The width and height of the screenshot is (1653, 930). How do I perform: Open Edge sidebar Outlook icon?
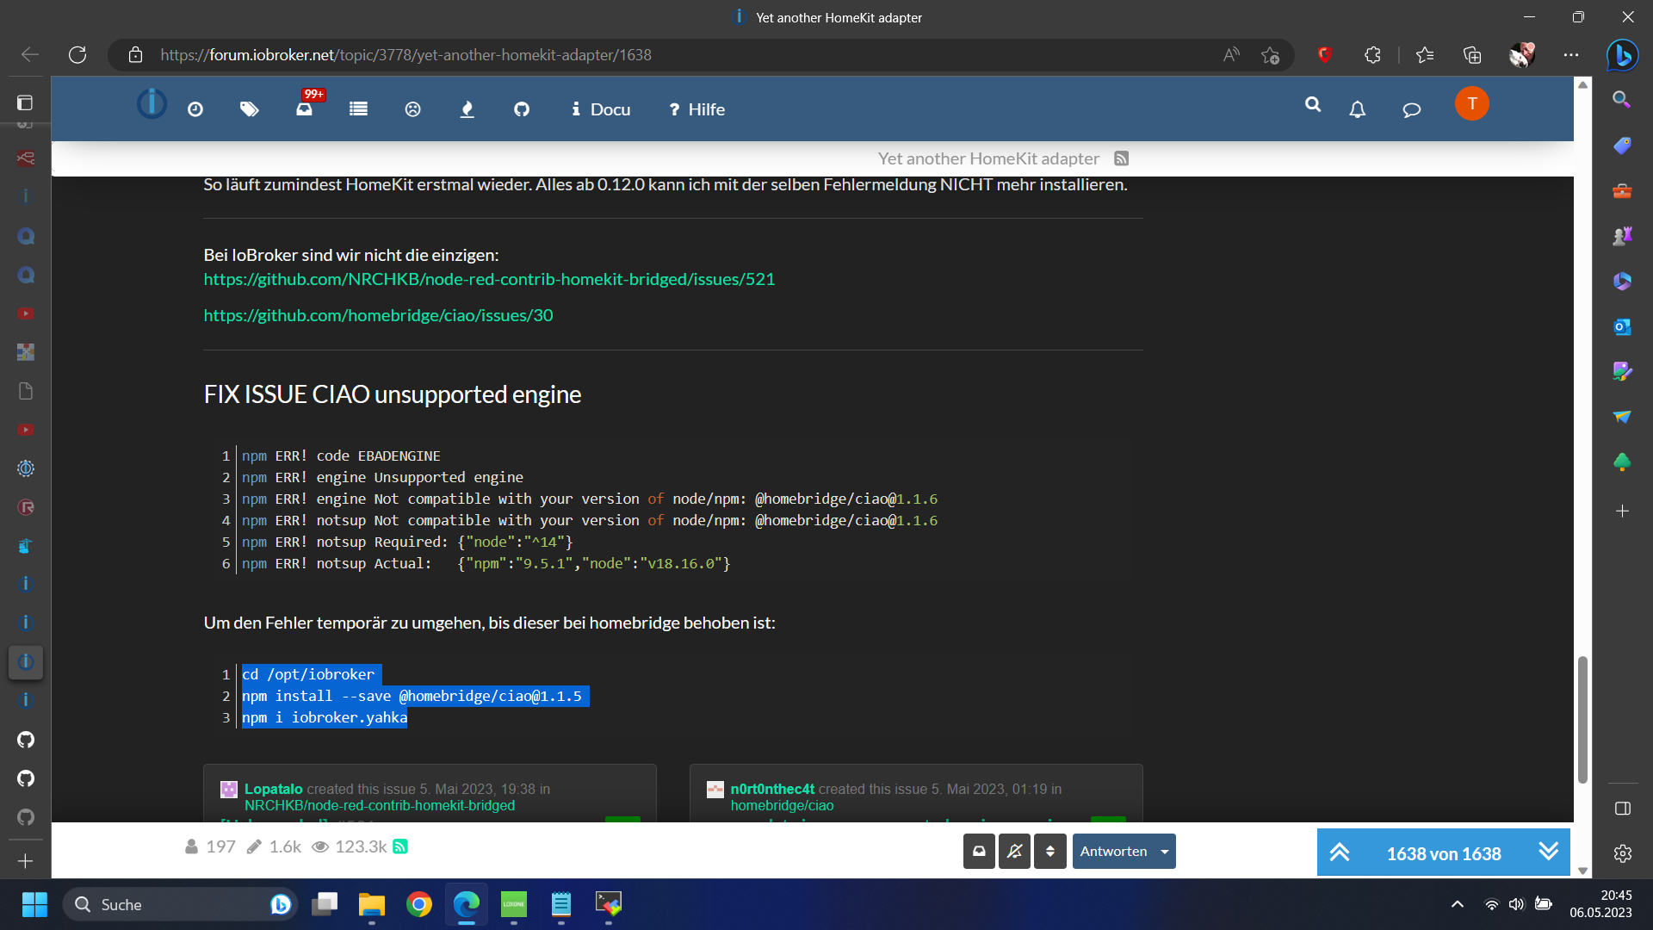[1622, 327]
